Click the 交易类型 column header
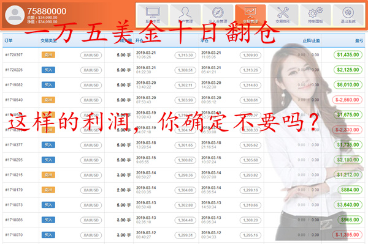The height and width of the screenshot is (244, 368). tap(48, 41)
